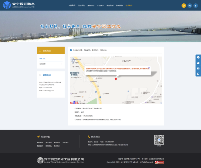Click the 防水材料 banner image
This screenshot has width=201, height=168.
point(100,26)
